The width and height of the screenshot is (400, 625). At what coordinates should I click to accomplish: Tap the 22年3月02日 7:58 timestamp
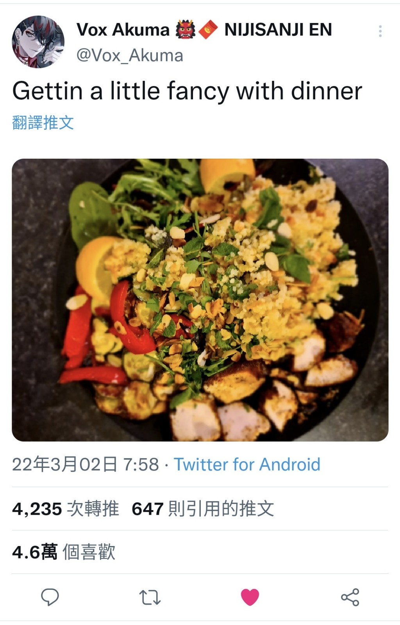click(x=86, y=464)
